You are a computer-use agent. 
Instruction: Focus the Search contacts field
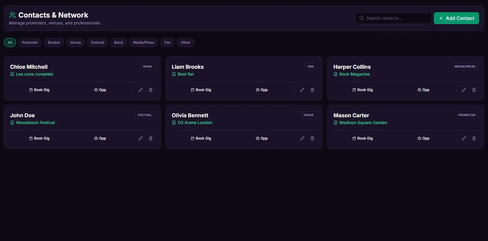coord(393,18)
